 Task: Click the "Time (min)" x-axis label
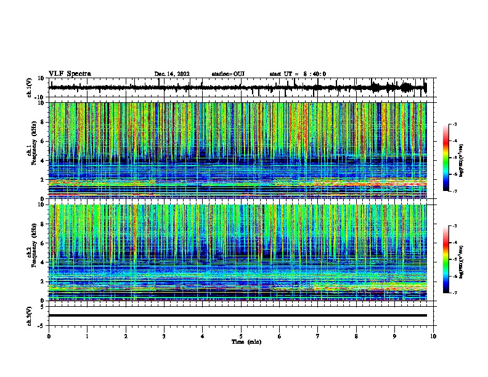246,342
